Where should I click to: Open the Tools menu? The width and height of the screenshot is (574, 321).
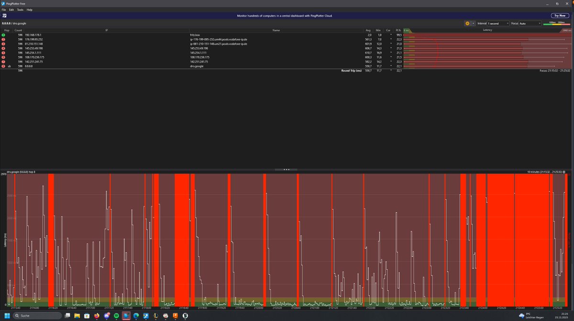20,10
